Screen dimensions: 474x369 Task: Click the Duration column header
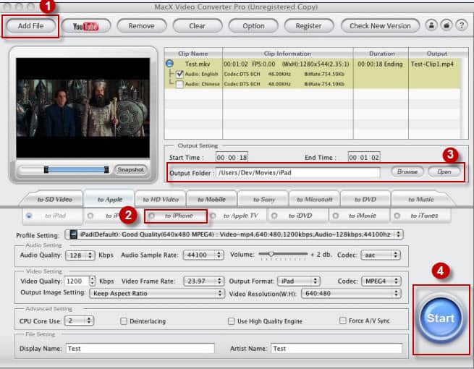381,54
